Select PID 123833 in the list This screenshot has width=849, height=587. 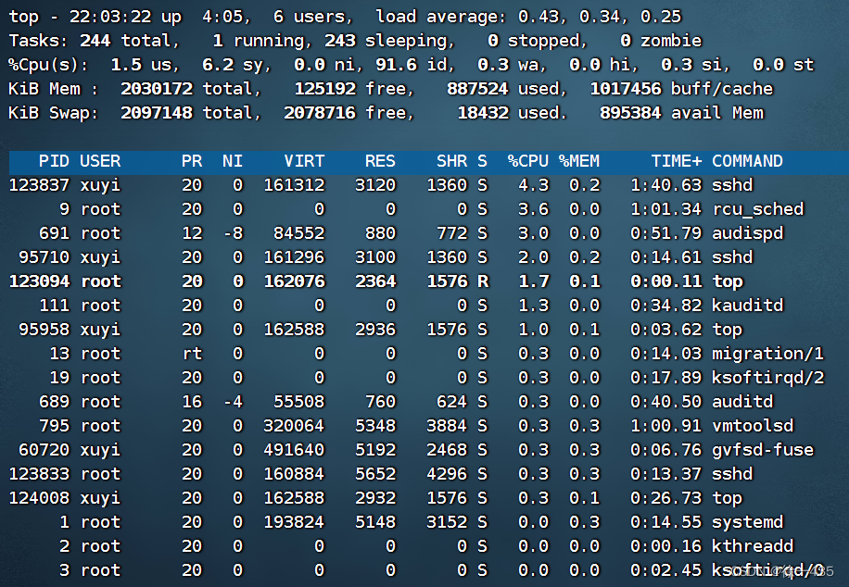[39, 474]
